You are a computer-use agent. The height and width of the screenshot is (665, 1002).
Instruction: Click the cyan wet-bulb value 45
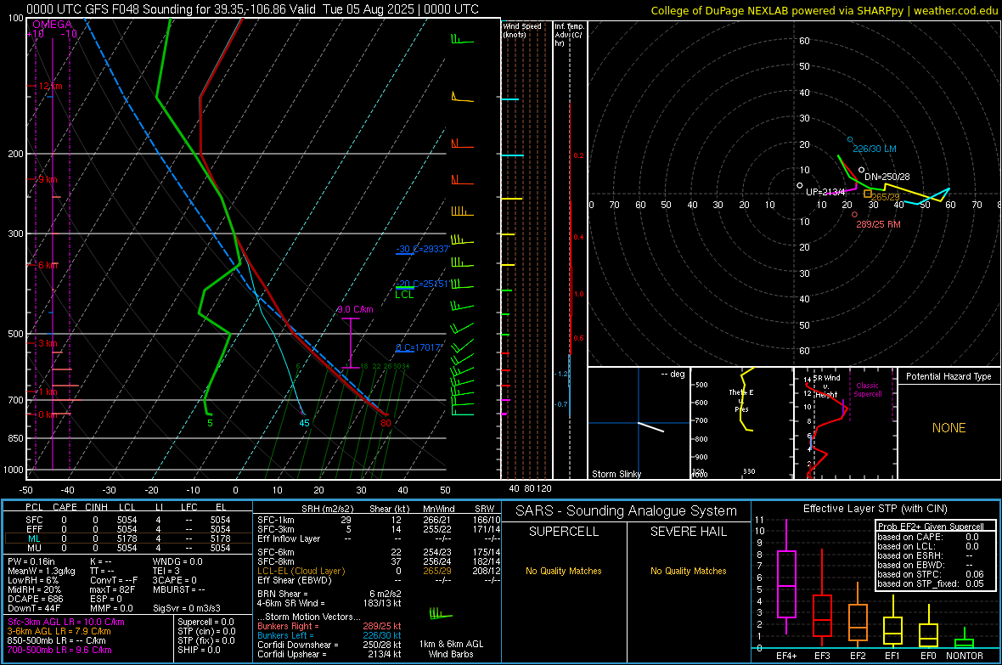coord(304,423)
